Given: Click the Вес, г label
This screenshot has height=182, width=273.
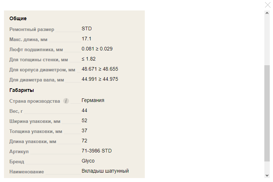Looking at the screenshot, I should (x=16, y=111).
